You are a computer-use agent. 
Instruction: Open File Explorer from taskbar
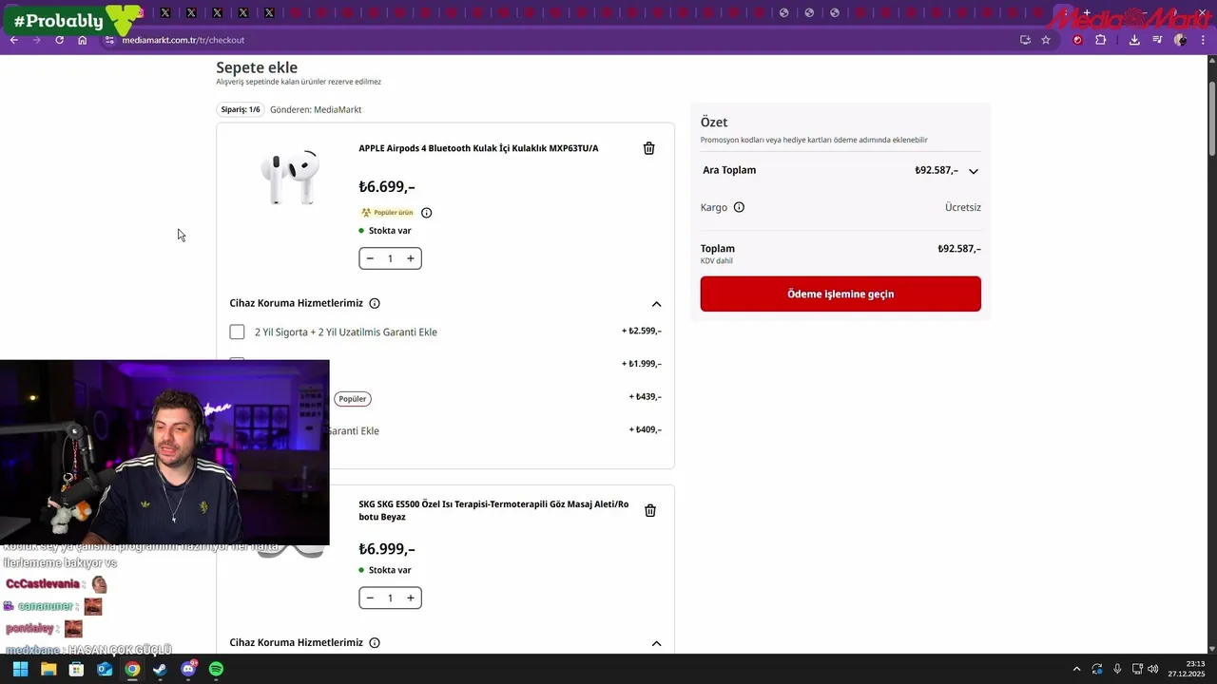tap(48, 669)
